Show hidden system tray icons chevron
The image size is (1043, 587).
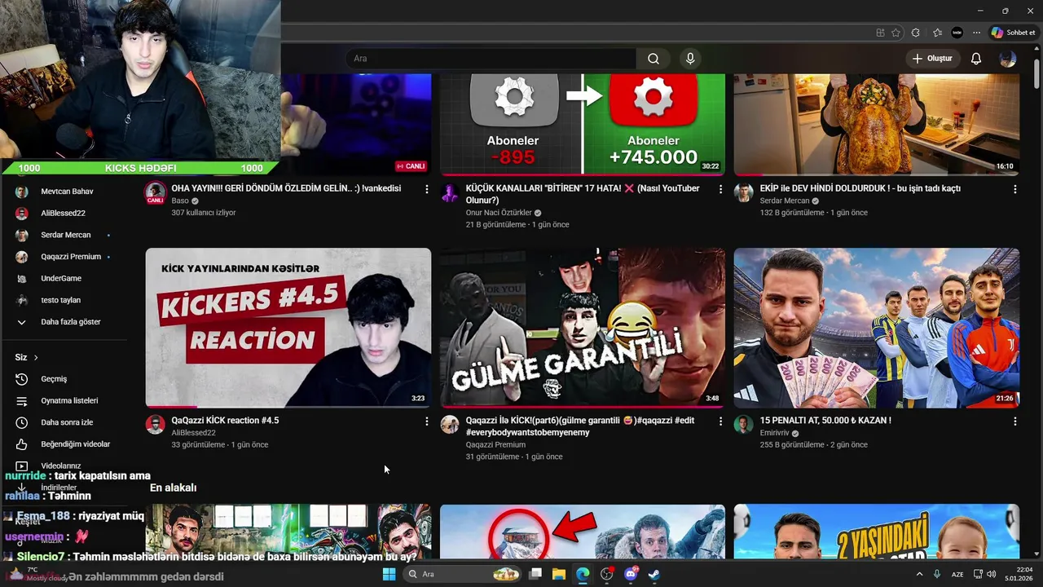tap(920, 574)
